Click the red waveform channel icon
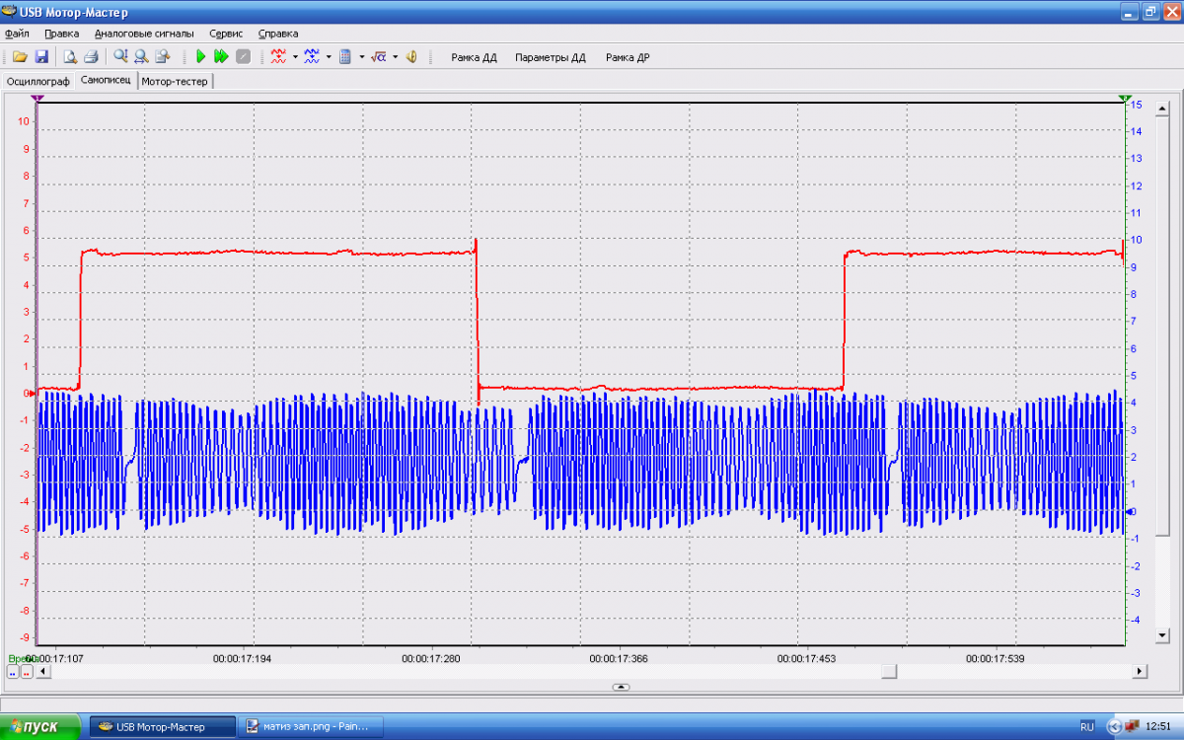Screen dimensions: 1184x740 coord(278,57)
